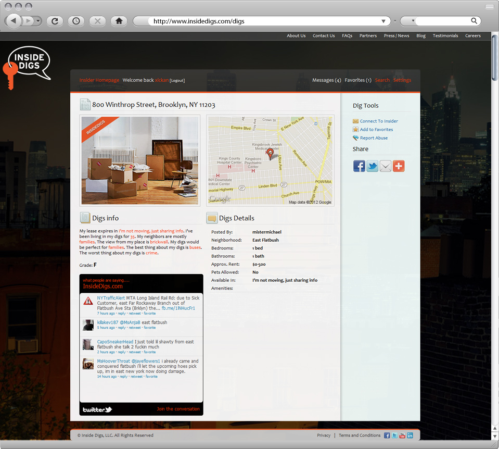The width and height of the screenshot is (499, 449).
Task: Click the document icon beside the street address
Action: click(85, 105)
